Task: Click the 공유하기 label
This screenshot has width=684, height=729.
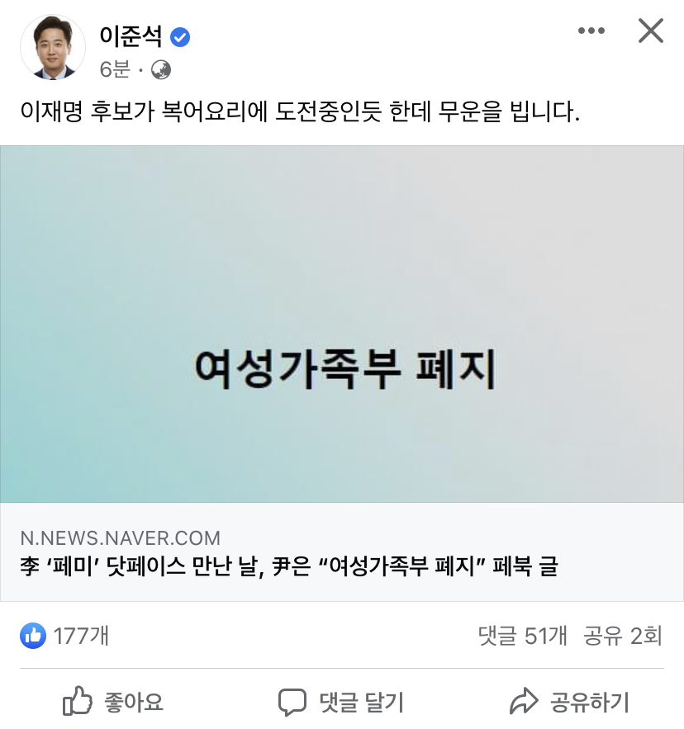Action: point(590,702)
